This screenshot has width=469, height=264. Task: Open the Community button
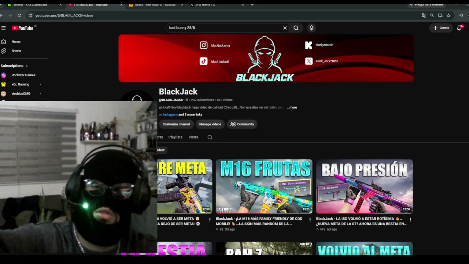(242, 124)
